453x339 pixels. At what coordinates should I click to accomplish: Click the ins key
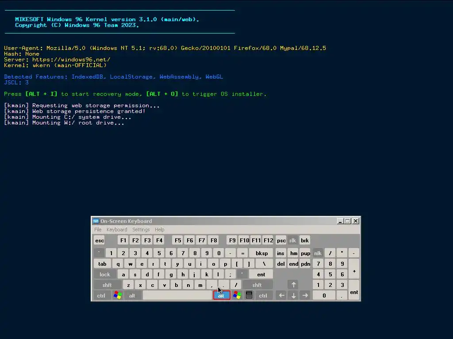coord(280,253)
